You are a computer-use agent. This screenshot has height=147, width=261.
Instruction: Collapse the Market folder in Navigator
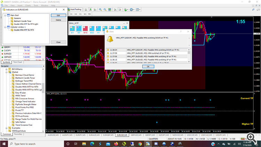[6, 72]
